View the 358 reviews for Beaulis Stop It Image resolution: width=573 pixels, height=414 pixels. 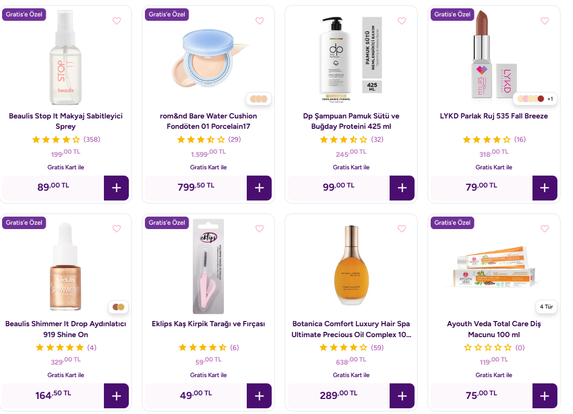(x=91, y=139)
